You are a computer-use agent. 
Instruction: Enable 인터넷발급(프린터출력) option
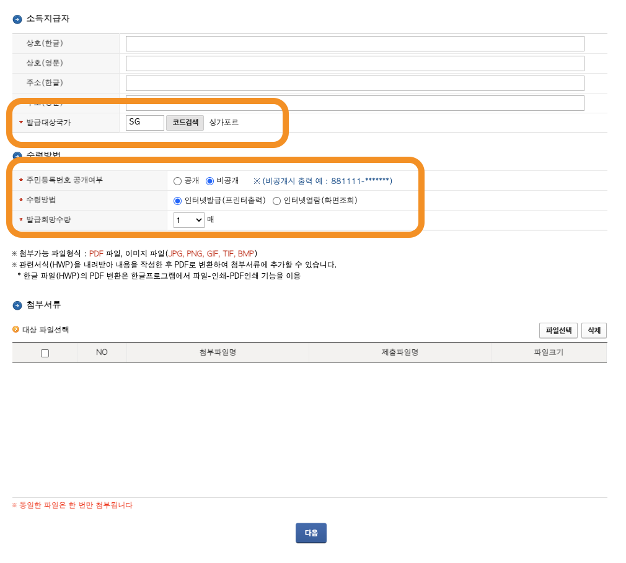[177, 200]
